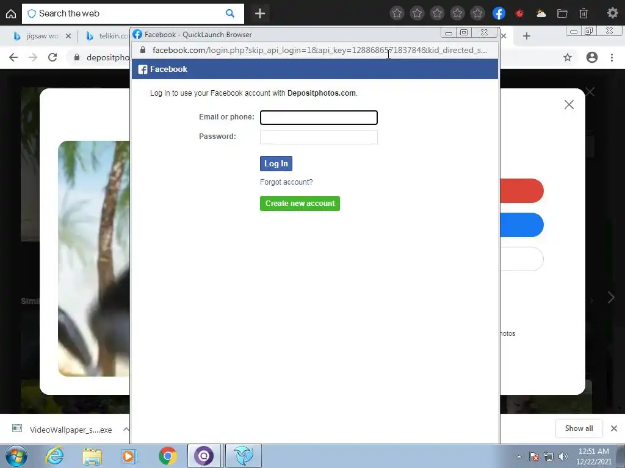The height and width of the screenshot is (468, 625).
Task: Close the Depositphotos sign-in dialog with X
Action: tap(569, 105)
